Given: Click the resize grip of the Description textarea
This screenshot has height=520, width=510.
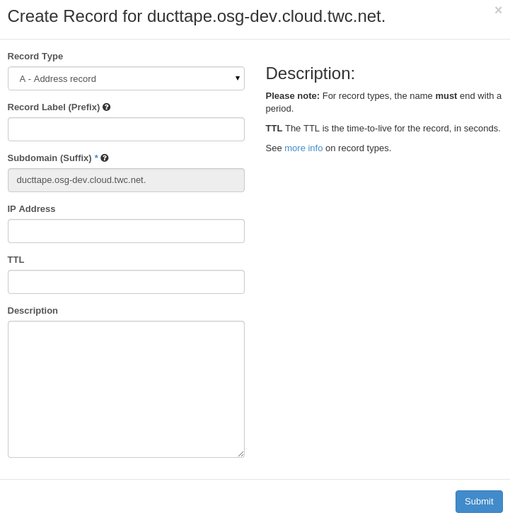Looking at the screenshot, I should coord(240,454).
